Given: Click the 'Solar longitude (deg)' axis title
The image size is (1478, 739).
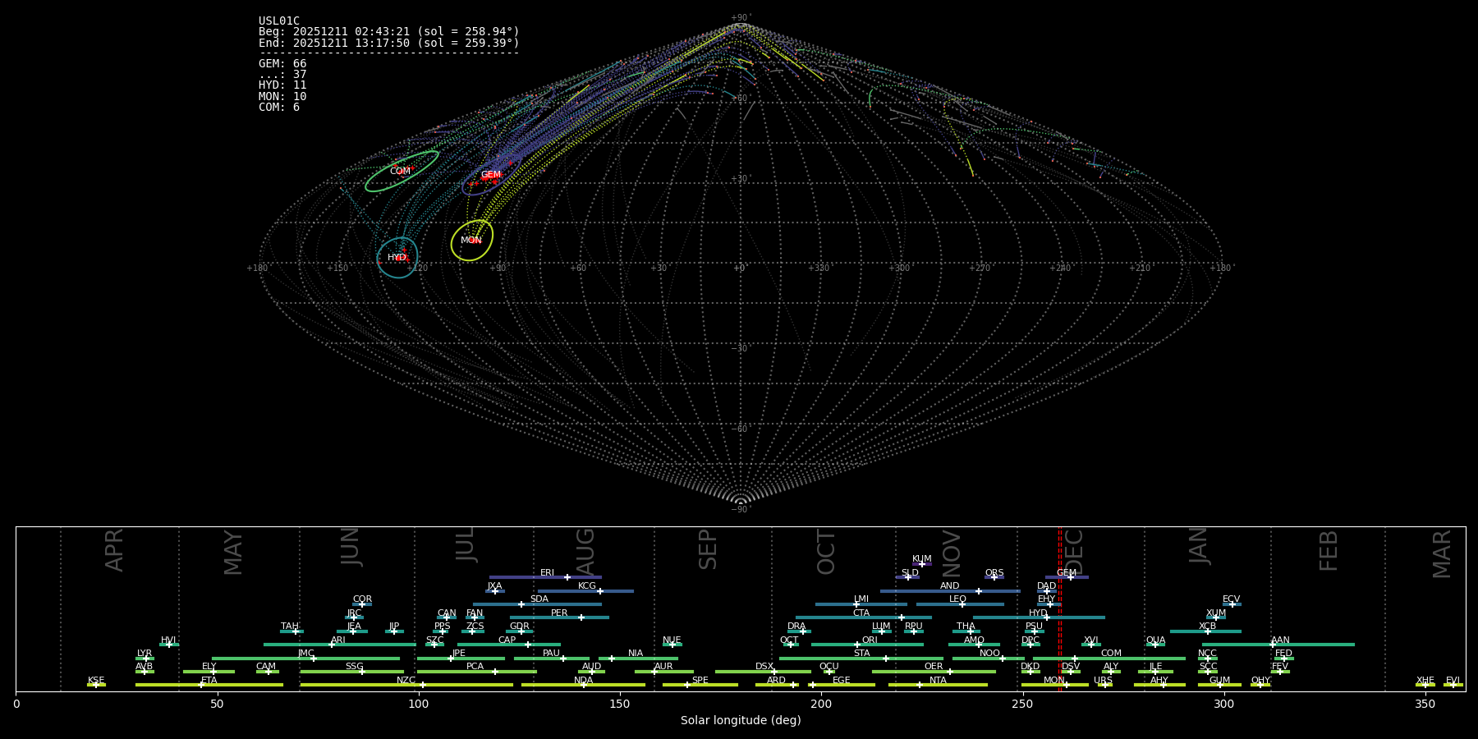Looking at the screenshot, I should 740,721.
